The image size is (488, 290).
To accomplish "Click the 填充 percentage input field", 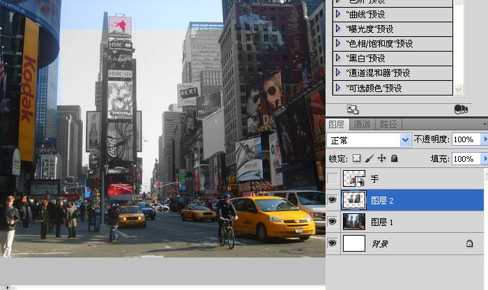I will tap(465, 159).
